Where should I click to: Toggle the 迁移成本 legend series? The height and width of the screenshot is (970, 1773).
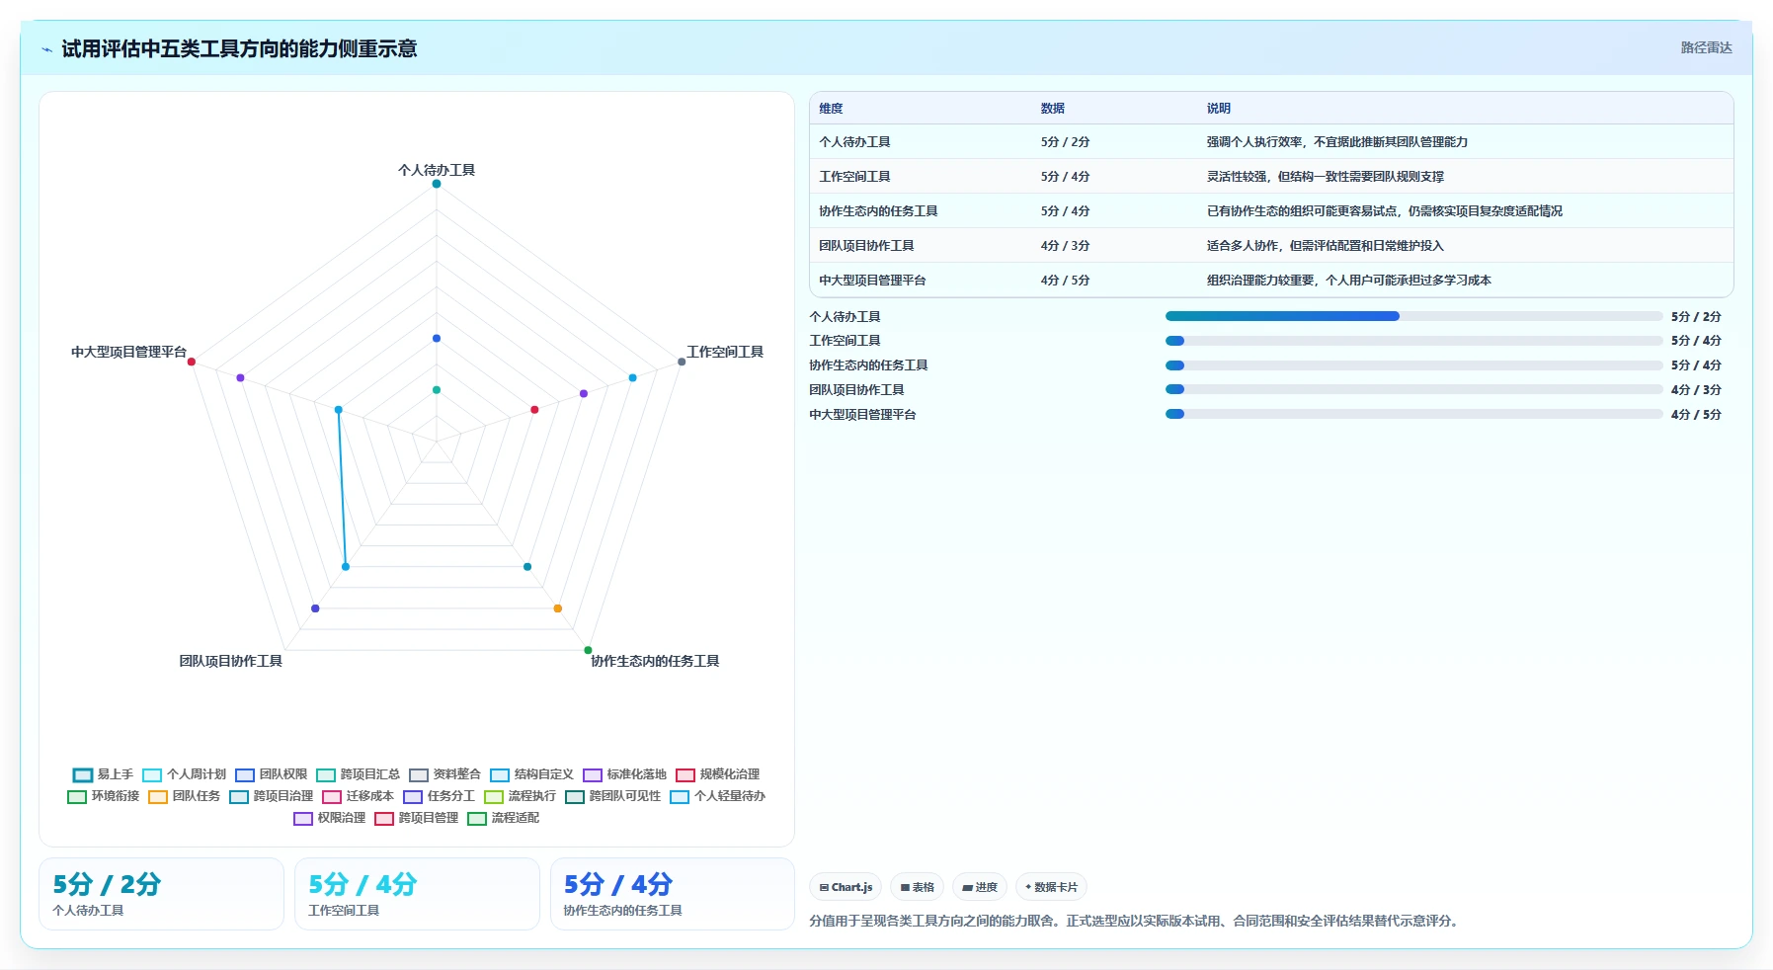point(359,796)
